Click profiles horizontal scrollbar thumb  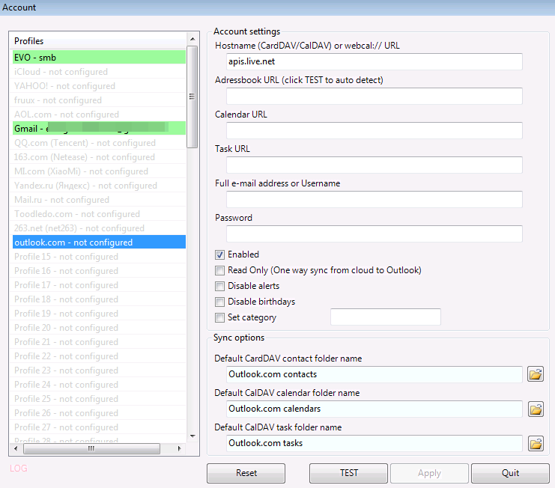[x=91, y=449]
